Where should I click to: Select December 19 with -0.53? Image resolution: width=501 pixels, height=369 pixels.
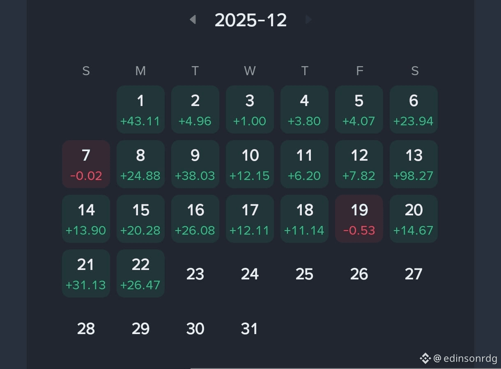point(359,219)
